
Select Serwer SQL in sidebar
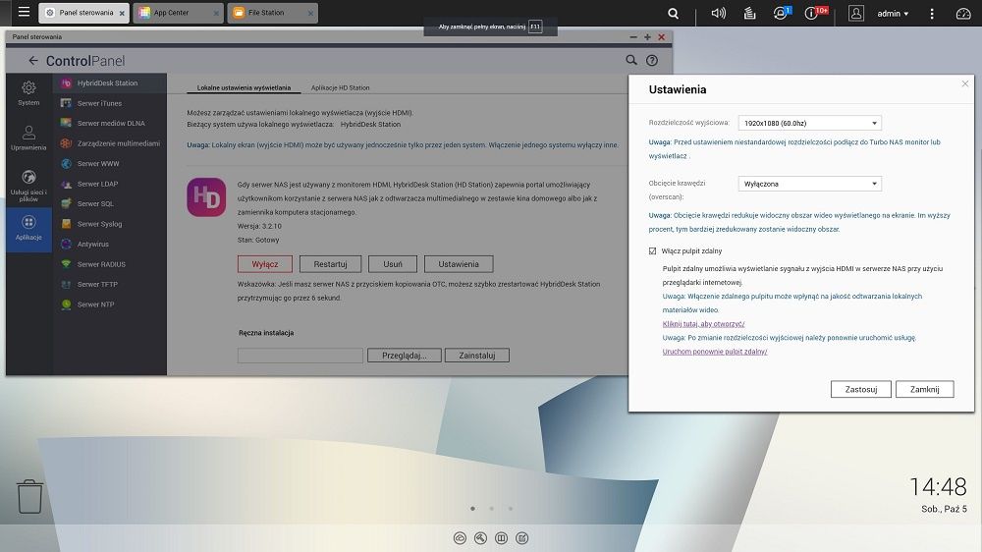110,203
